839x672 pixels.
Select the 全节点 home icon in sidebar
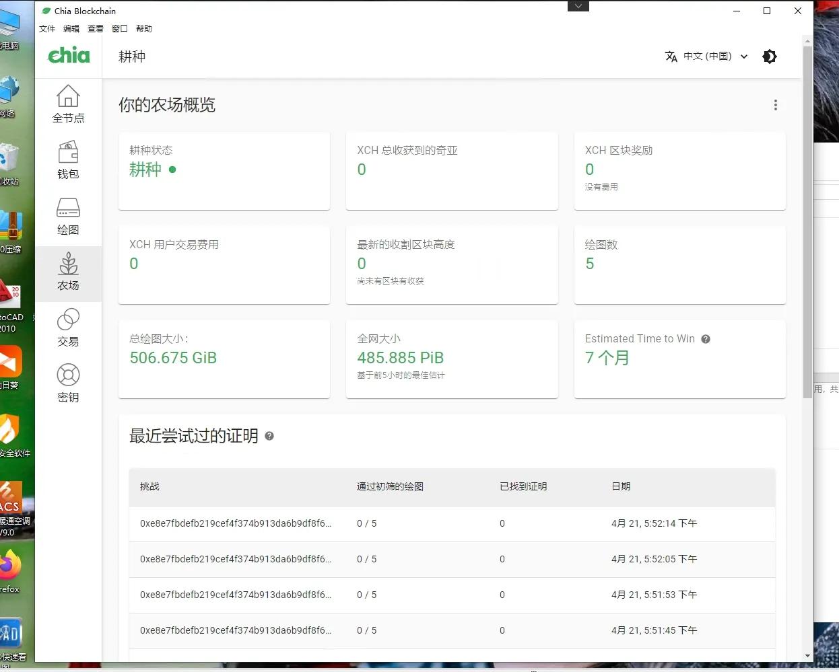(x=67, y=103)
